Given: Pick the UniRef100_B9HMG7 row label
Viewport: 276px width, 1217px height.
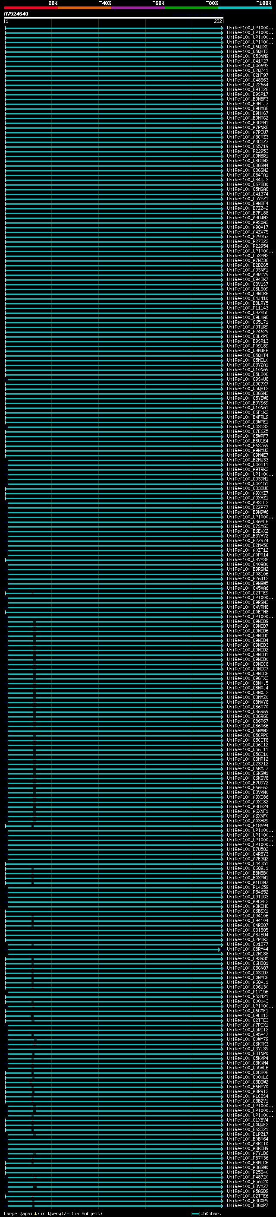Looking at the screenshot, I should (x=247, y=113).
